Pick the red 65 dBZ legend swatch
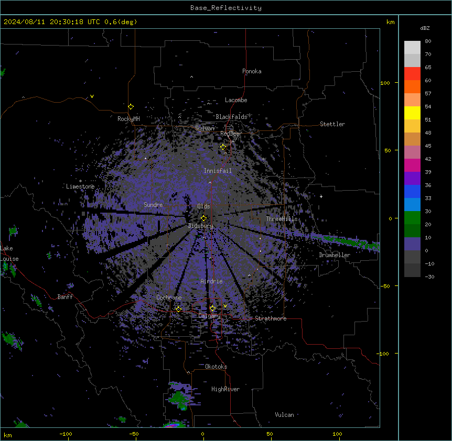The height and width of the screenshot is (441, 452). pos(412,74)
